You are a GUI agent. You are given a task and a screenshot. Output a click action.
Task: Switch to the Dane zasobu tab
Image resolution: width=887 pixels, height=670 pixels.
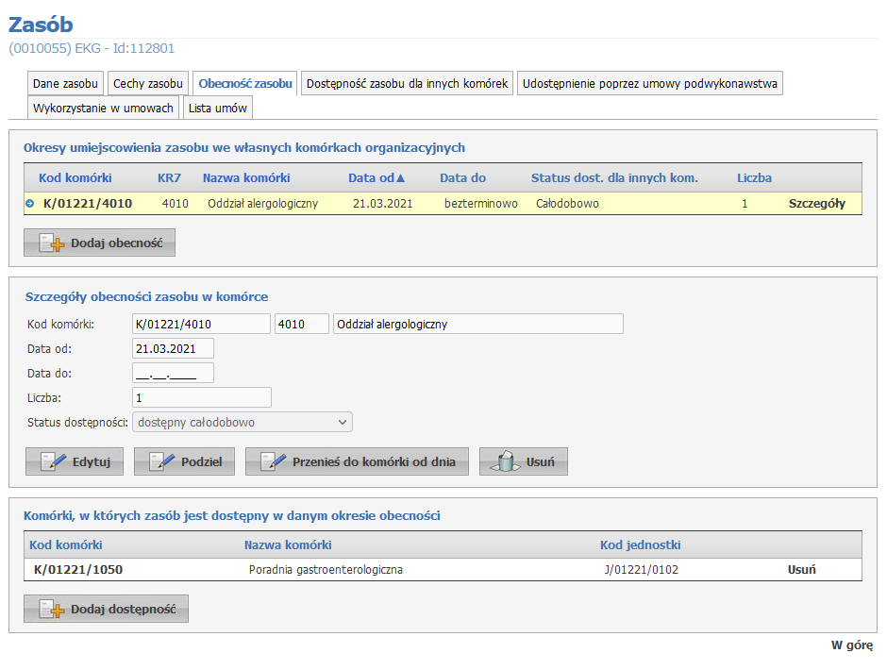coord(65,84)
